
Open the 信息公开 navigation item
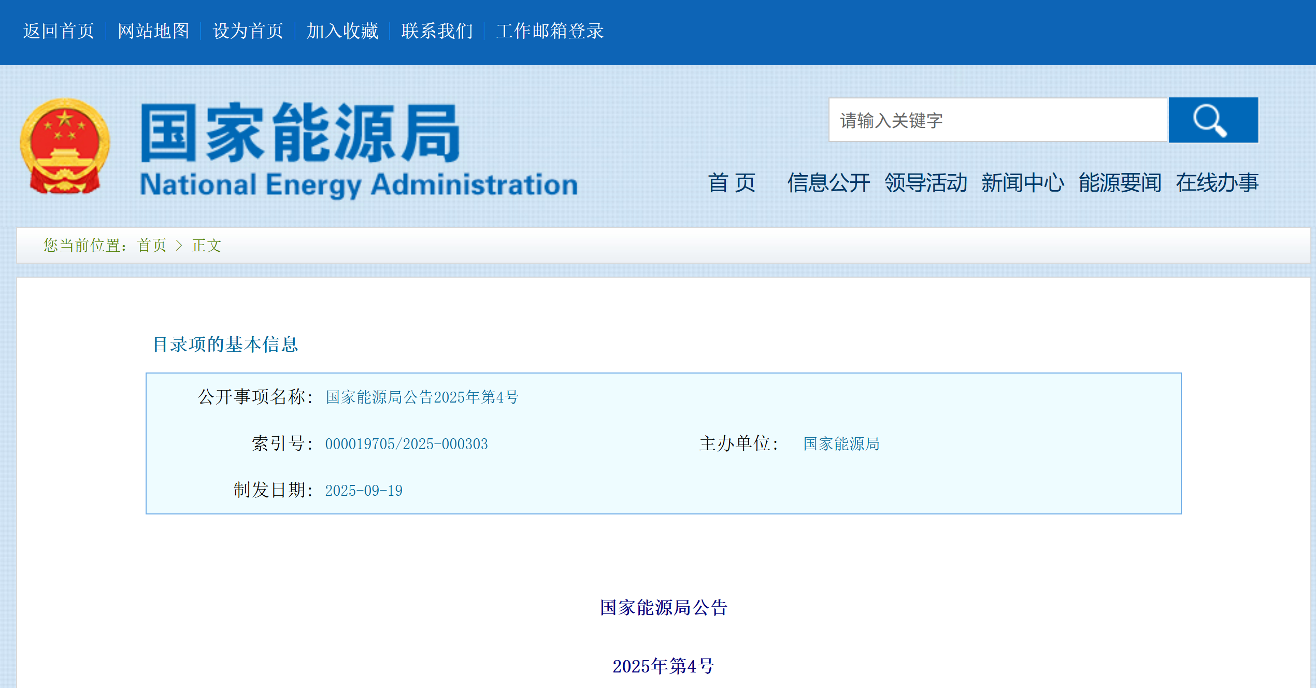828,183
